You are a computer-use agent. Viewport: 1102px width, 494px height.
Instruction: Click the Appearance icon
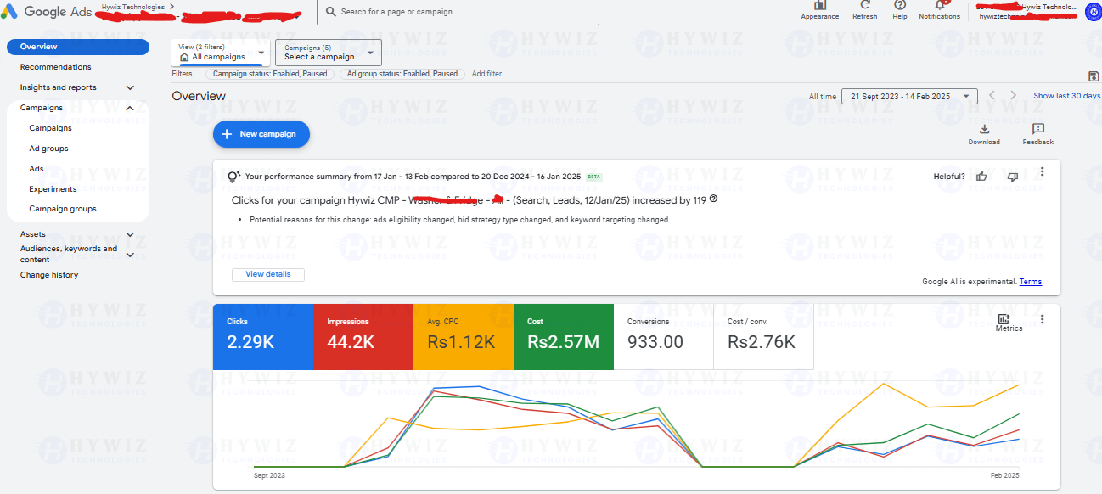pyautogui.click(x=819, y=5)
